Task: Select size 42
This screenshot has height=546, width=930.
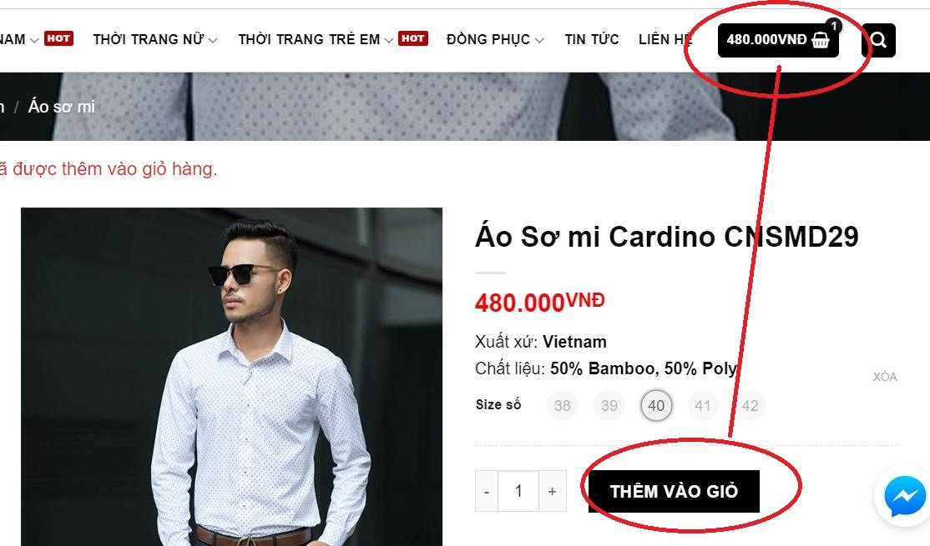Action: coord(750,406)
